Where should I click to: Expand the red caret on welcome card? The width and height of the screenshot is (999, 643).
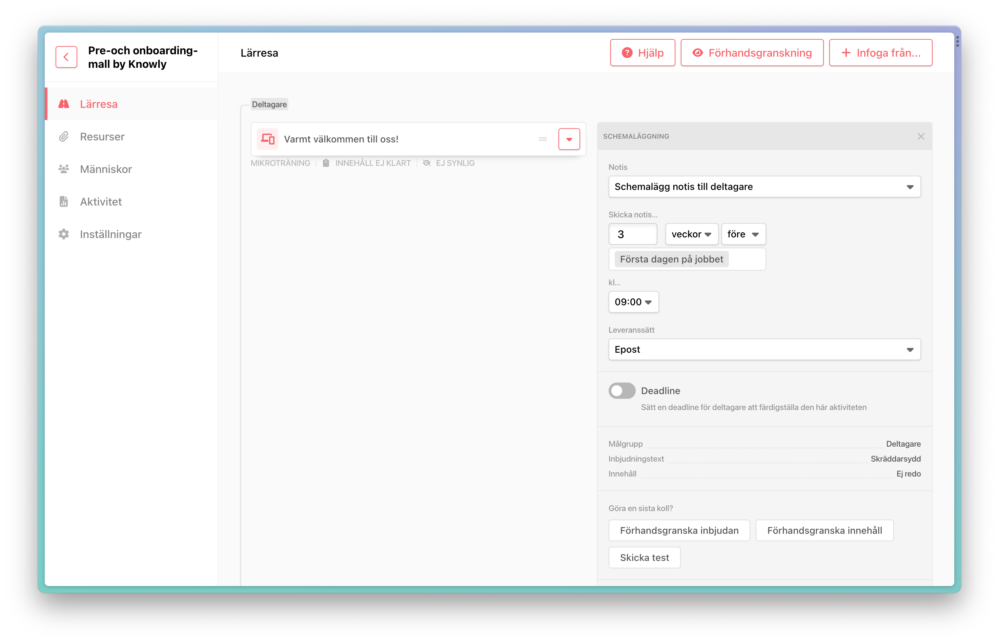tap(569, 139)
